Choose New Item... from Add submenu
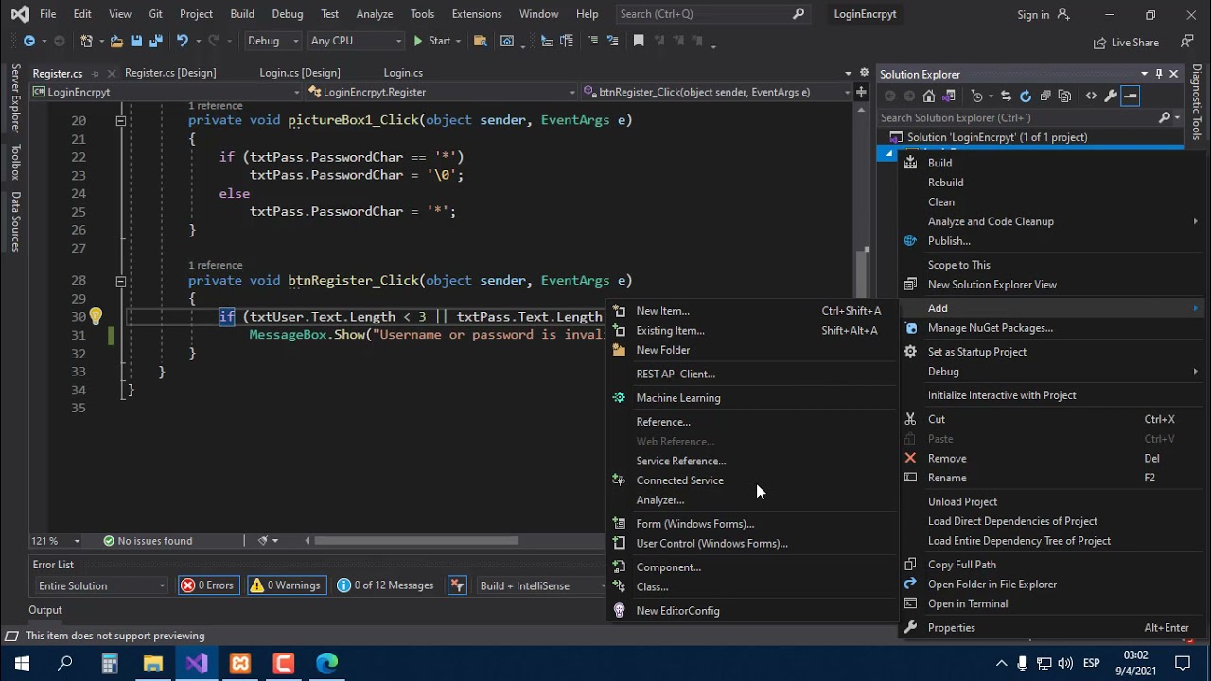This screenshot has height=681, width=1211. pyautogui.click(x=750, y=311)
